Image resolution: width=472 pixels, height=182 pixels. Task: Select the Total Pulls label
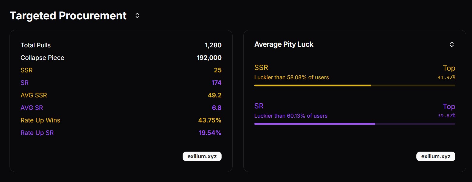point(36,45)
